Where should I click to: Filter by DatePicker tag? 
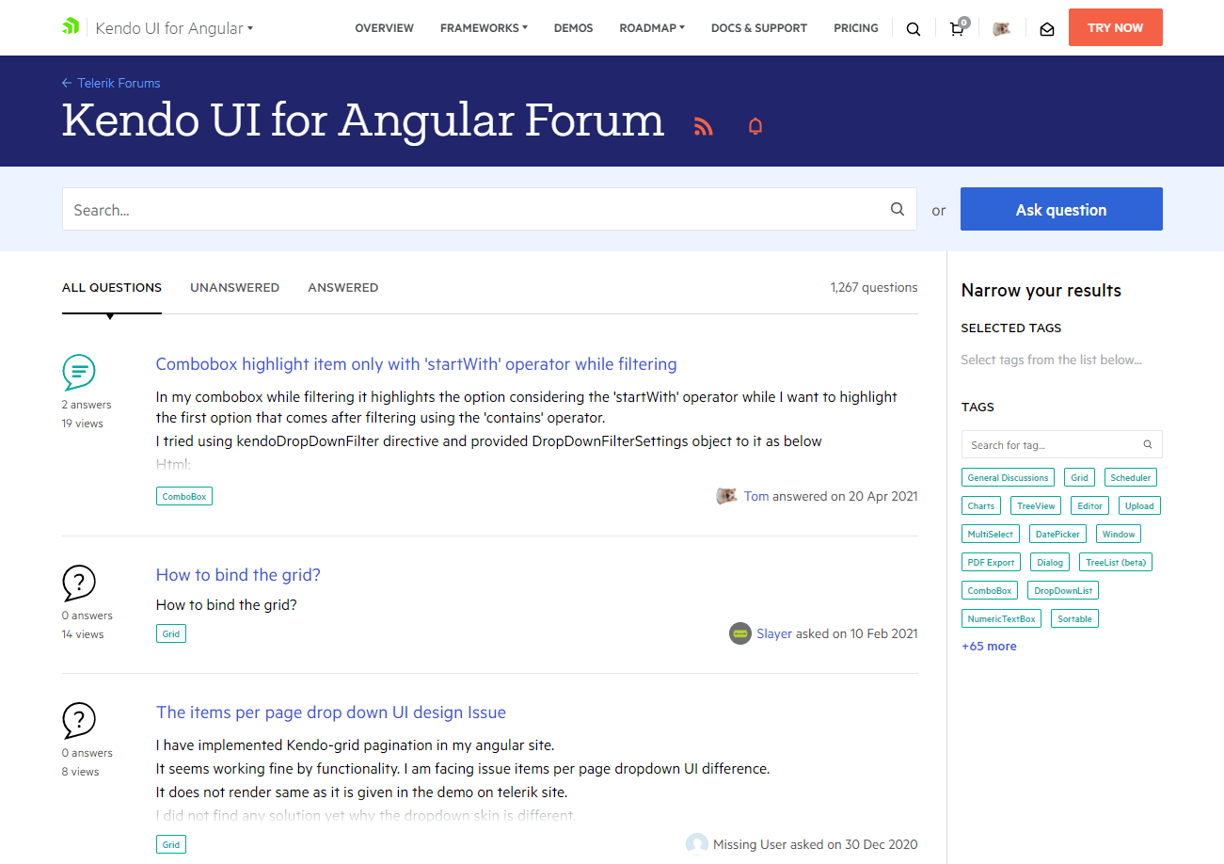point(1058,534)
